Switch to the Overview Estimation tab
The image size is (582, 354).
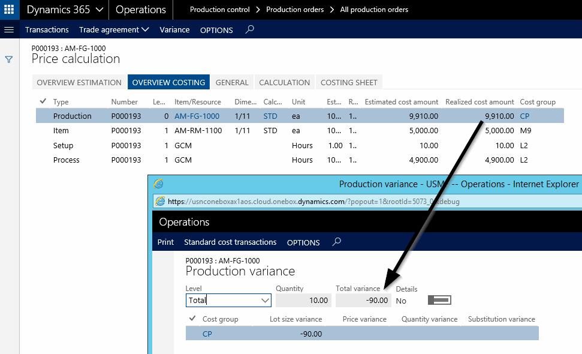[x=79, y=82]
